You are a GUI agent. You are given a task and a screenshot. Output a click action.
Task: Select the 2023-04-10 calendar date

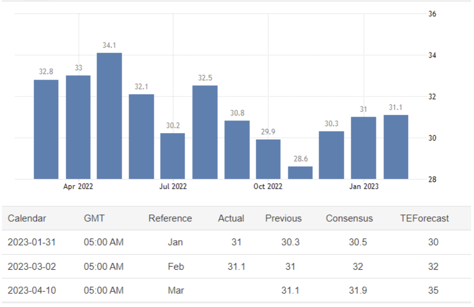click(32, 290)
